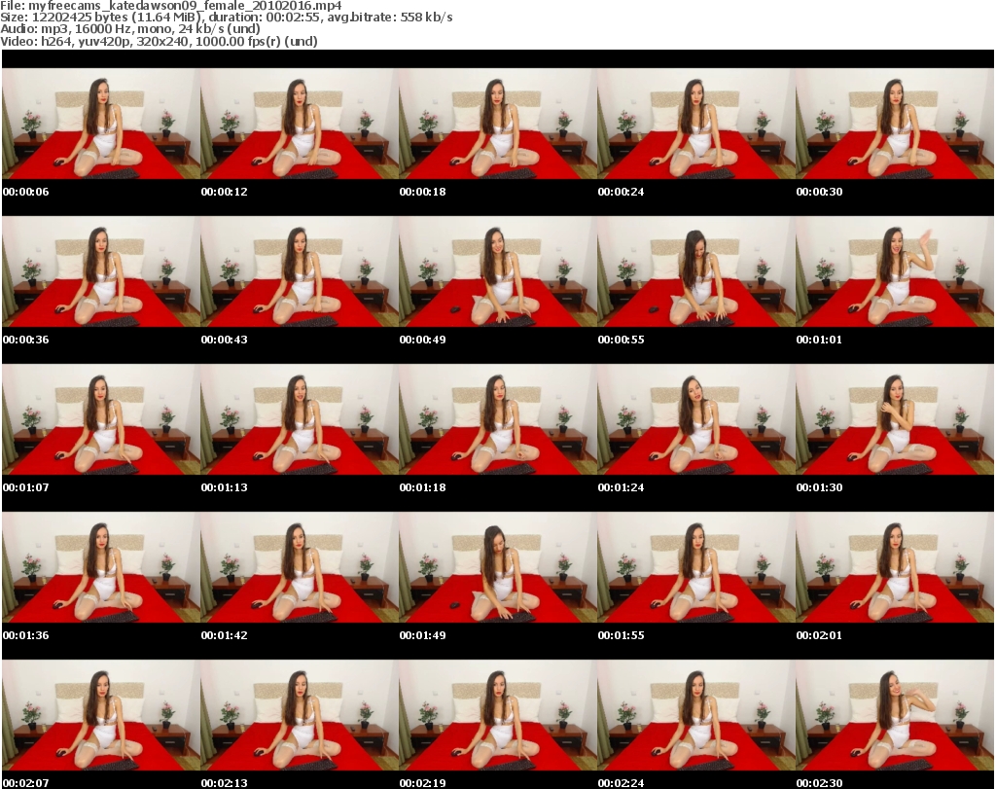
Task: Select the thumbnail at 00:00:36
Action: click(x=101, y=271)
